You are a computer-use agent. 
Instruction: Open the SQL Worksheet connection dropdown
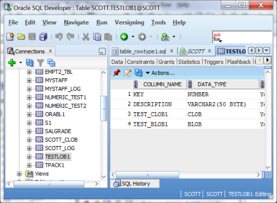pyautogui.click(x=174, y=37)
